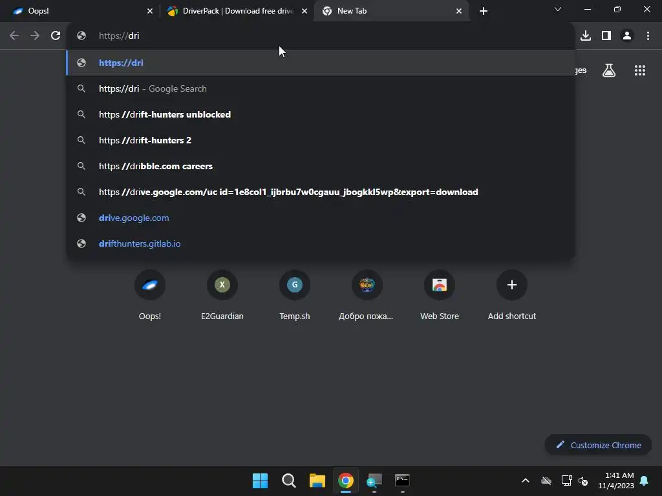Select the New Tab tab

coord(391,11)
